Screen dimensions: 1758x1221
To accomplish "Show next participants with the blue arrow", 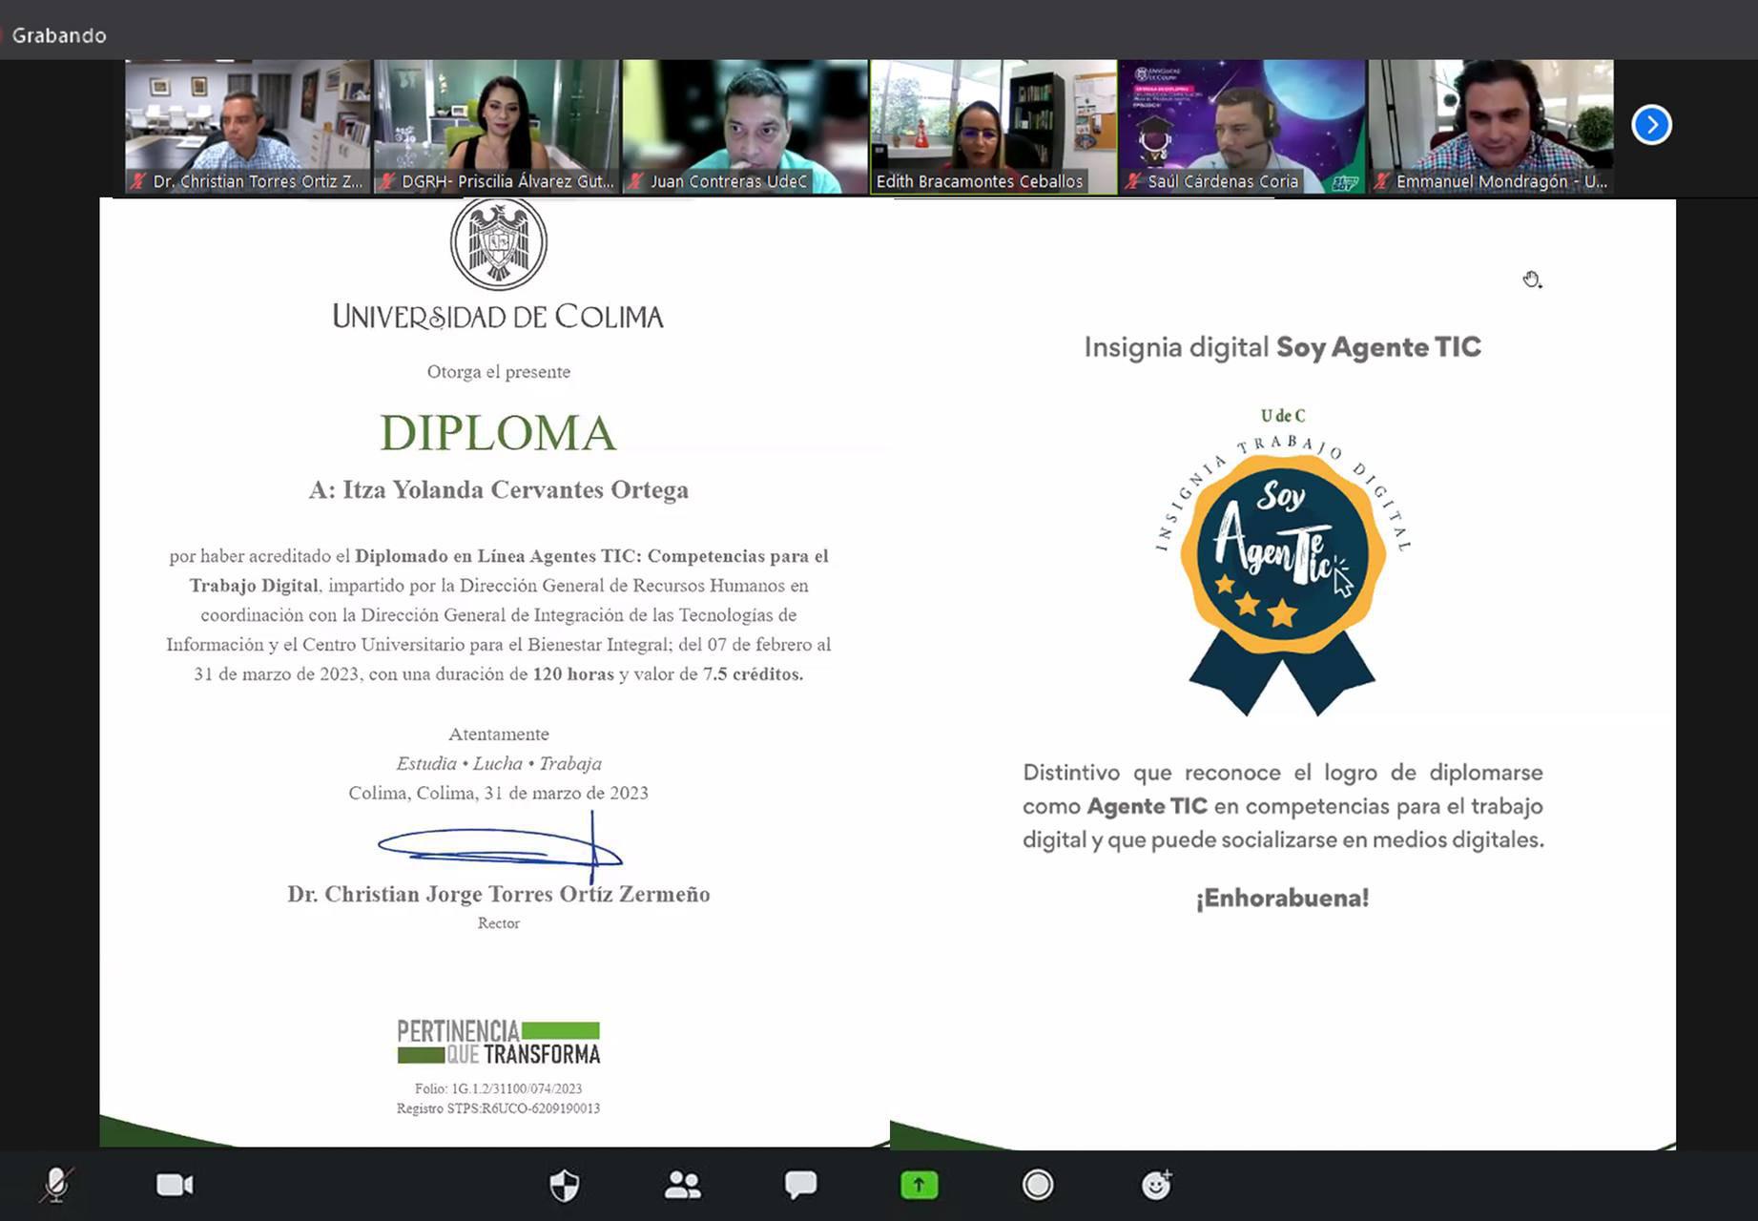I will click(x=1651, y=125).
